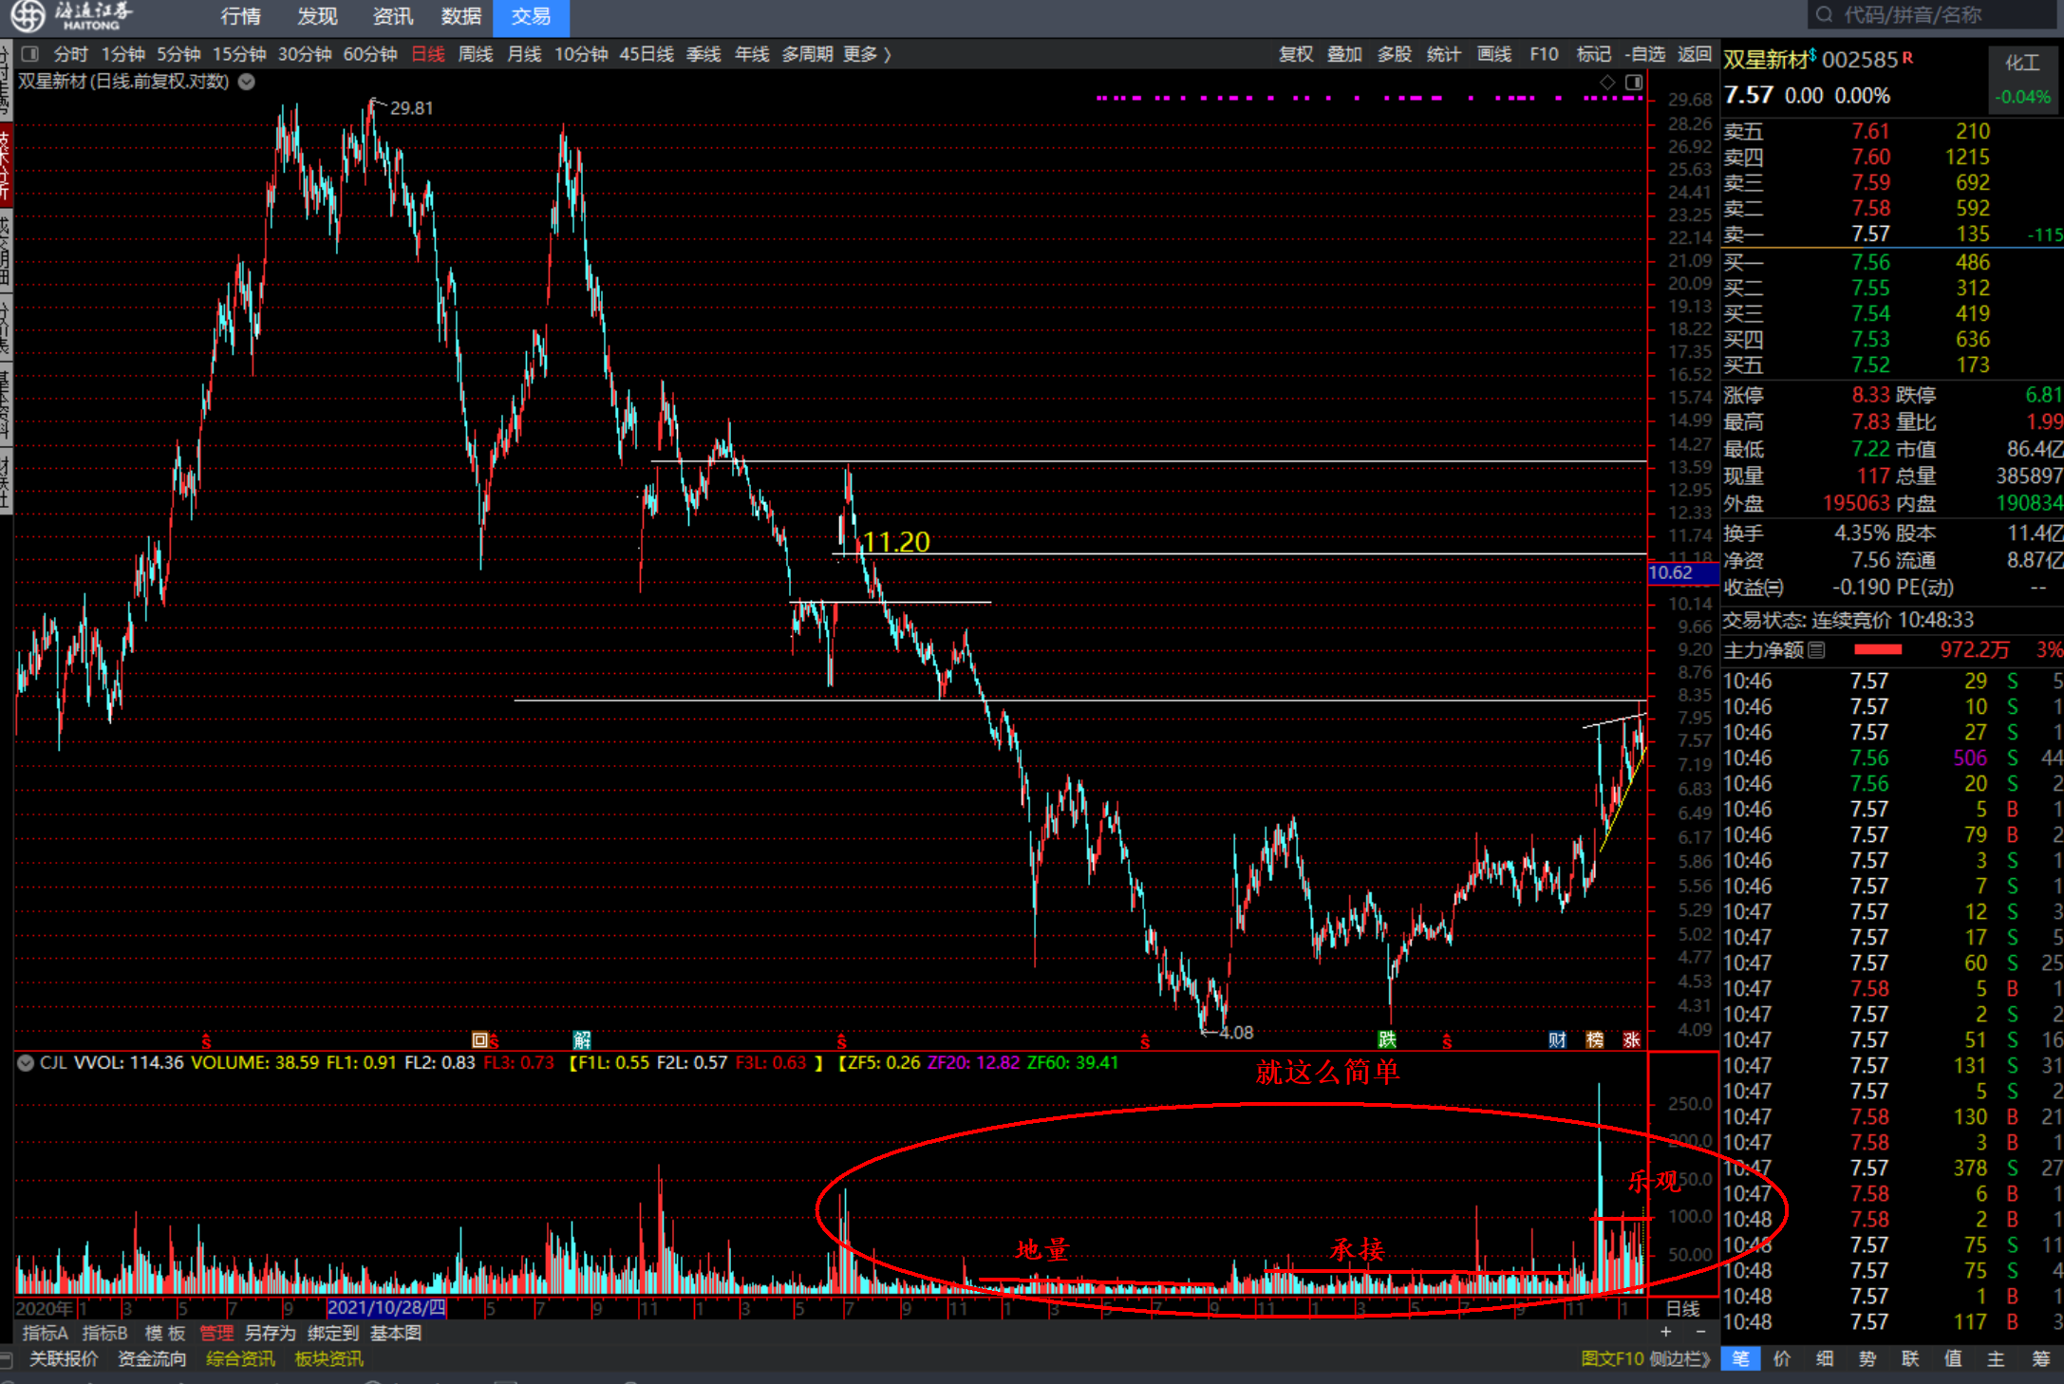Image resolution: width=2064 pixels, height=1384 pixels.
Task: Select the 周线 period tab
Action: 475,54
